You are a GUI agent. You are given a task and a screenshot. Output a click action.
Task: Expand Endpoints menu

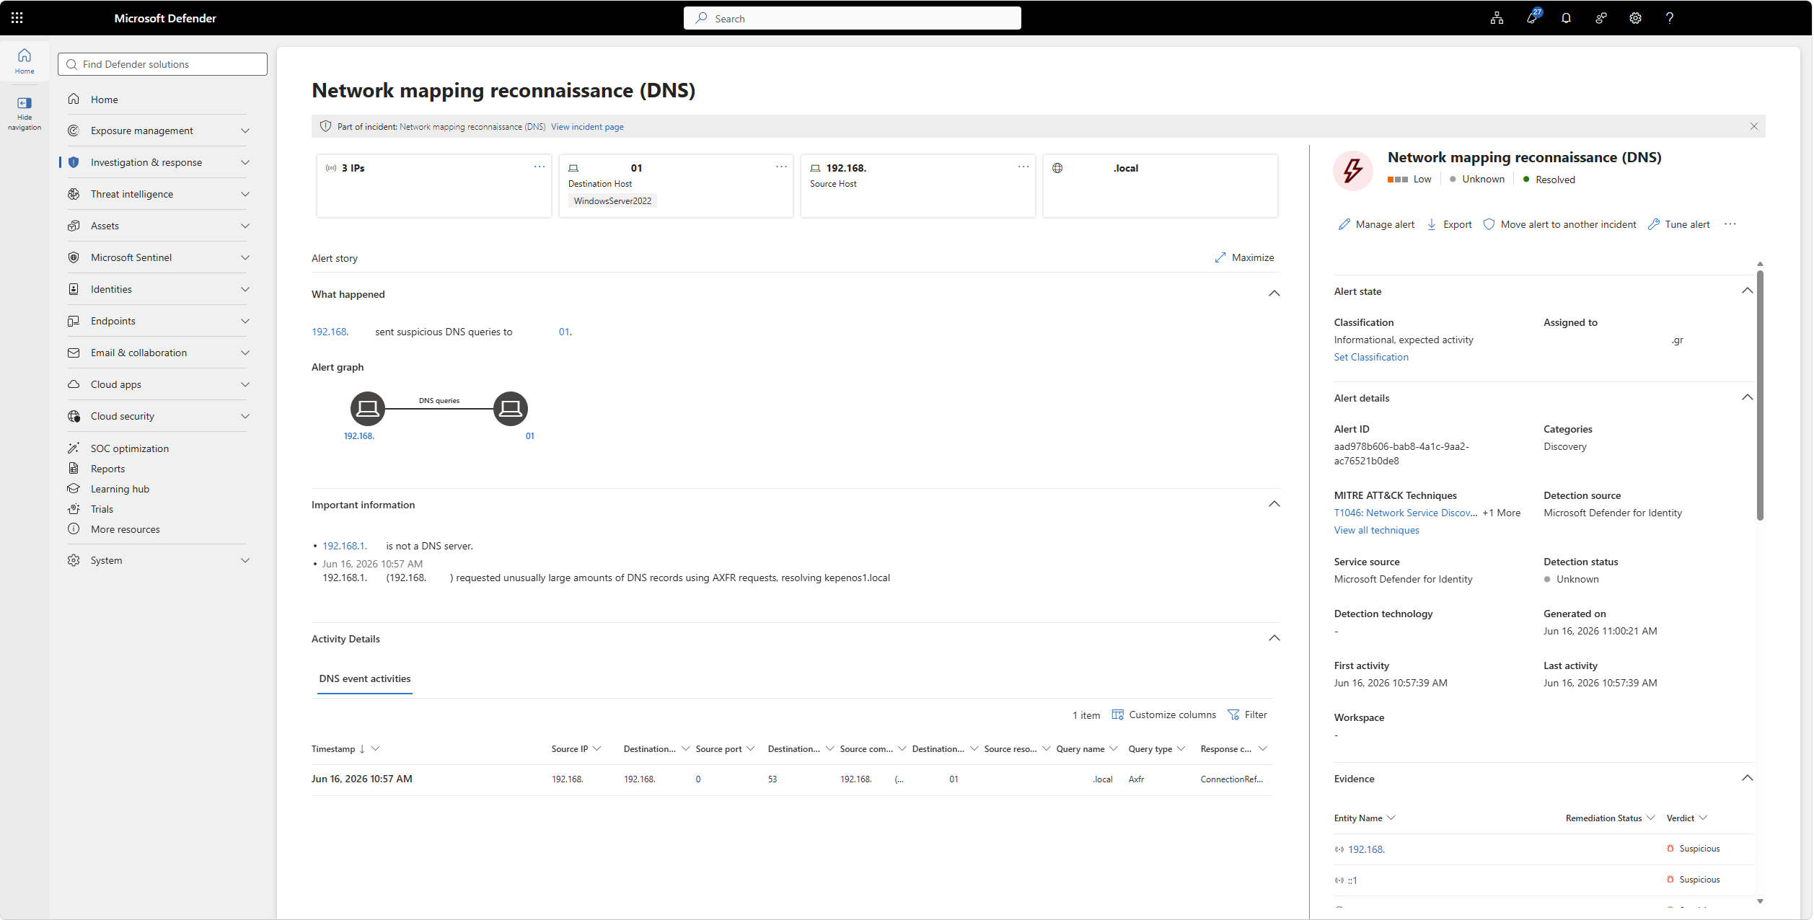(x=245, y=321)
